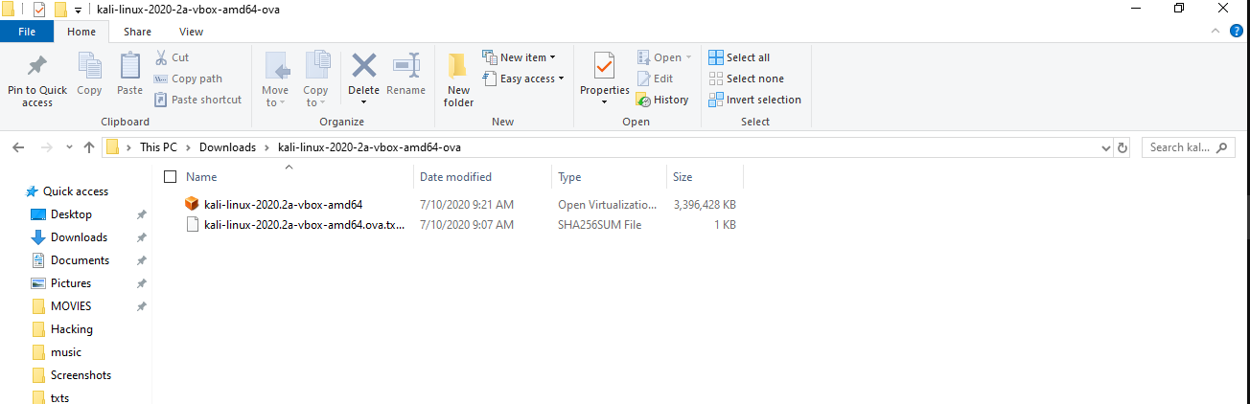Click This PC in breadcrumb path

[160, 147]
